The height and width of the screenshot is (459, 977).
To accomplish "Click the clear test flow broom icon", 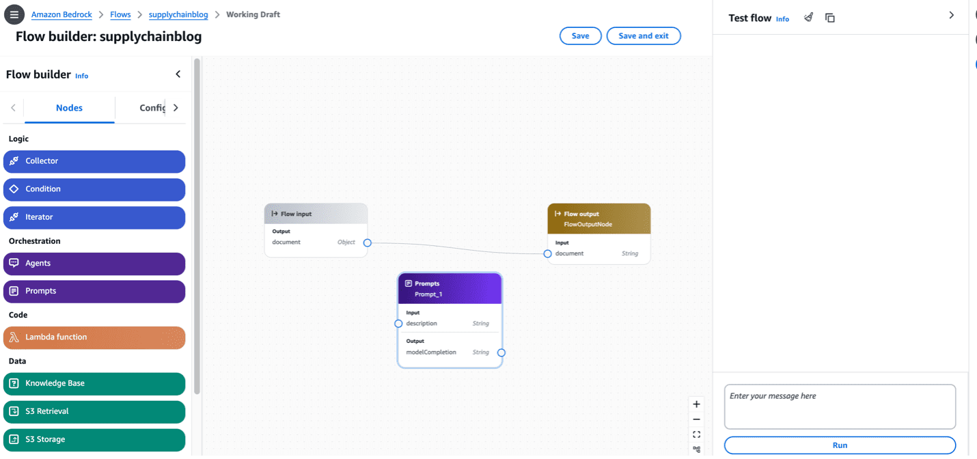I will coord(808,18).
